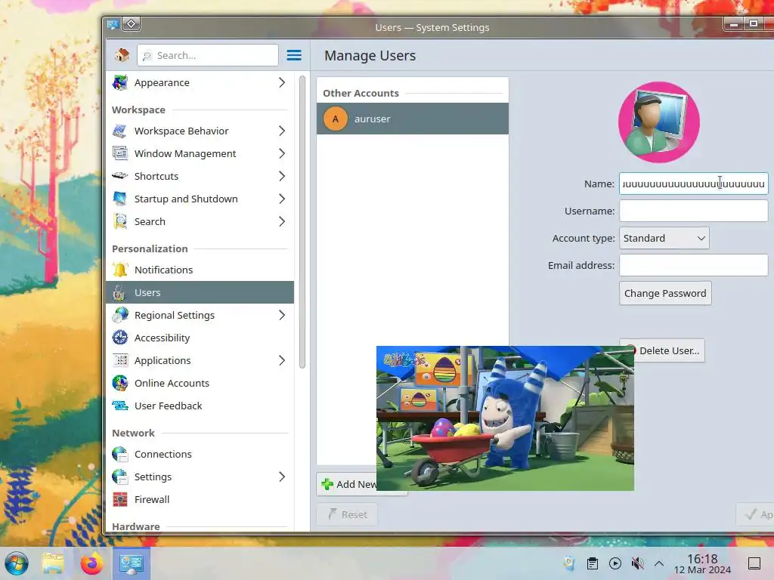Image resolution: width=774 pixels, height=580 pixels.
Task: Select User Feedback in the sidebar
Action: pyautogui.click(x=200, y=406)
